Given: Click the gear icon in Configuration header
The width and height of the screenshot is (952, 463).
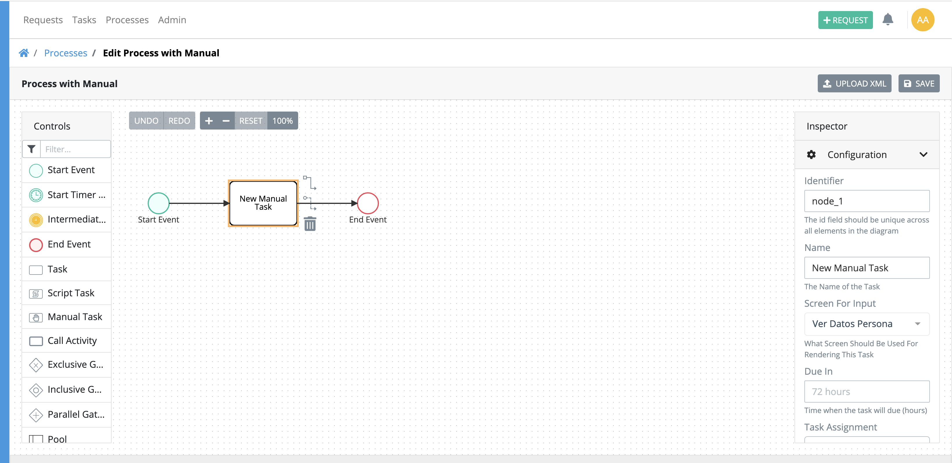Looking at the screenshot, I should click(811, 155).
